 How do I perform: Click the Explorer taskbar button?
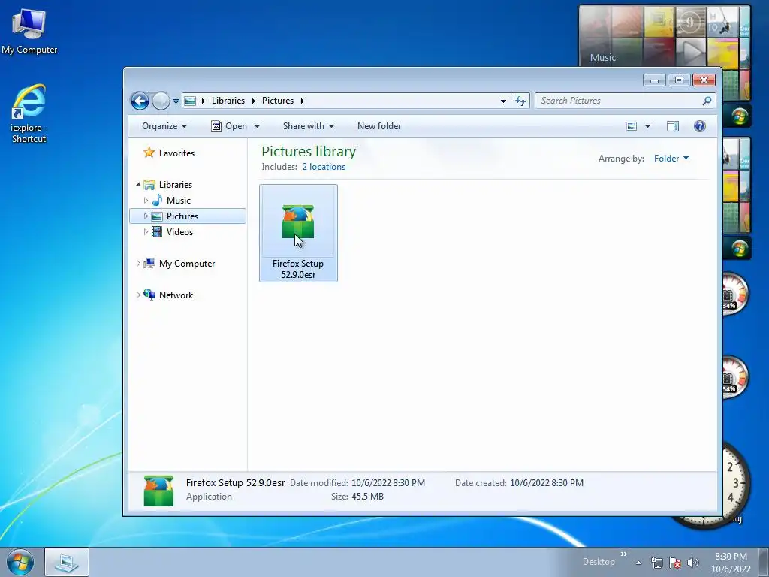point(67,562)
